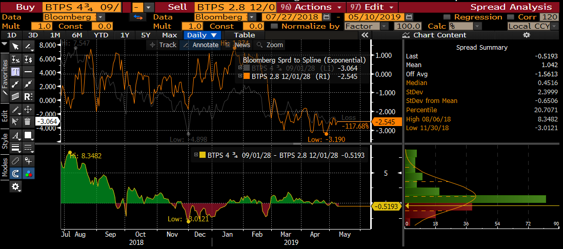The width and height of the screenshot is (563, 249).
Task: Collapse the side panel with double chevron
Action: (365, 35)
